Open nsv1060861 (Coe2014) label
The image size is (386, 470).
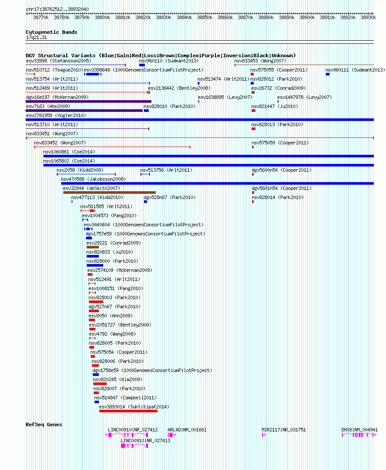tap(69, 152)
